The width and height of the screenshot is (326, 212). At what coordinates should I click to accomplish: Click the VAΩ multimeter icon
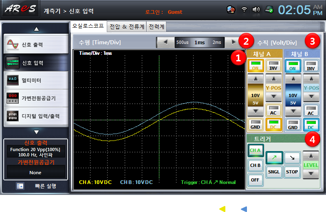click(x=13, y=80)
